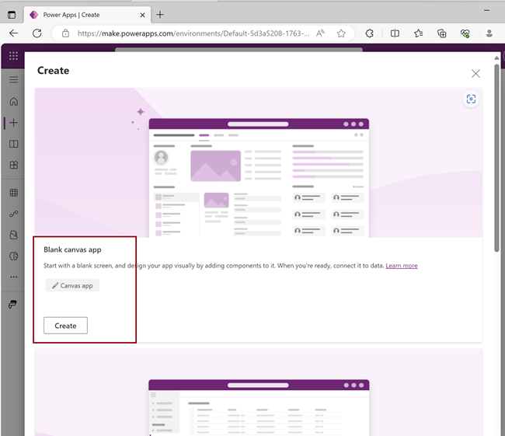This screenshot has width=505, height=436.
Task: Open the Learn more link
Action: (x=402, y=266)
